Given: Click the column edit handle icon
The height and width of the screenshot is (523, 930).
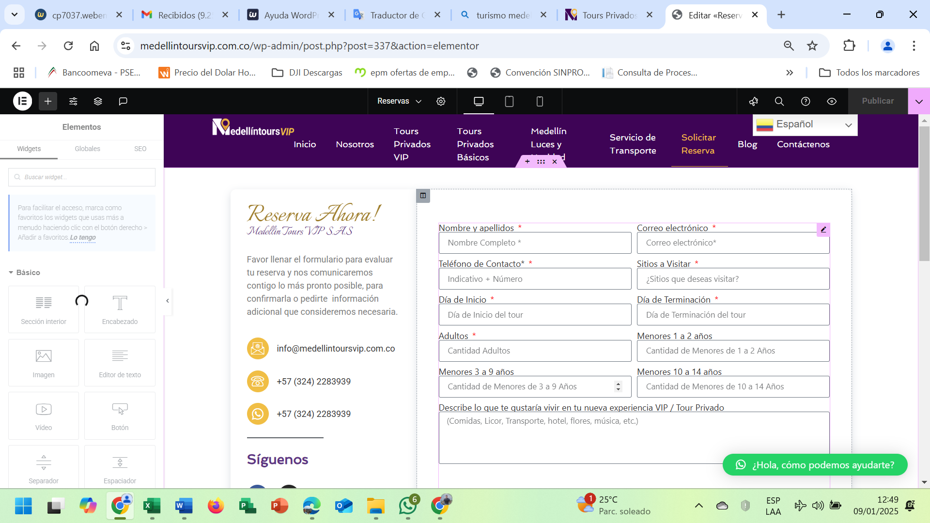Looking at the screenshot, I should (x=423, y=196).
